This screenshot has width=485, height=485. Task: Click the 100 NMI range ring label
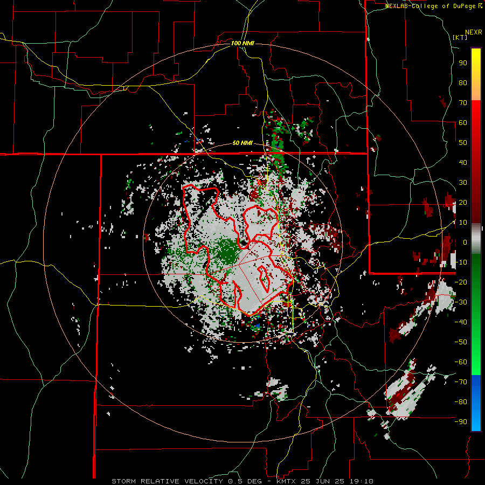tap(242, 43)
